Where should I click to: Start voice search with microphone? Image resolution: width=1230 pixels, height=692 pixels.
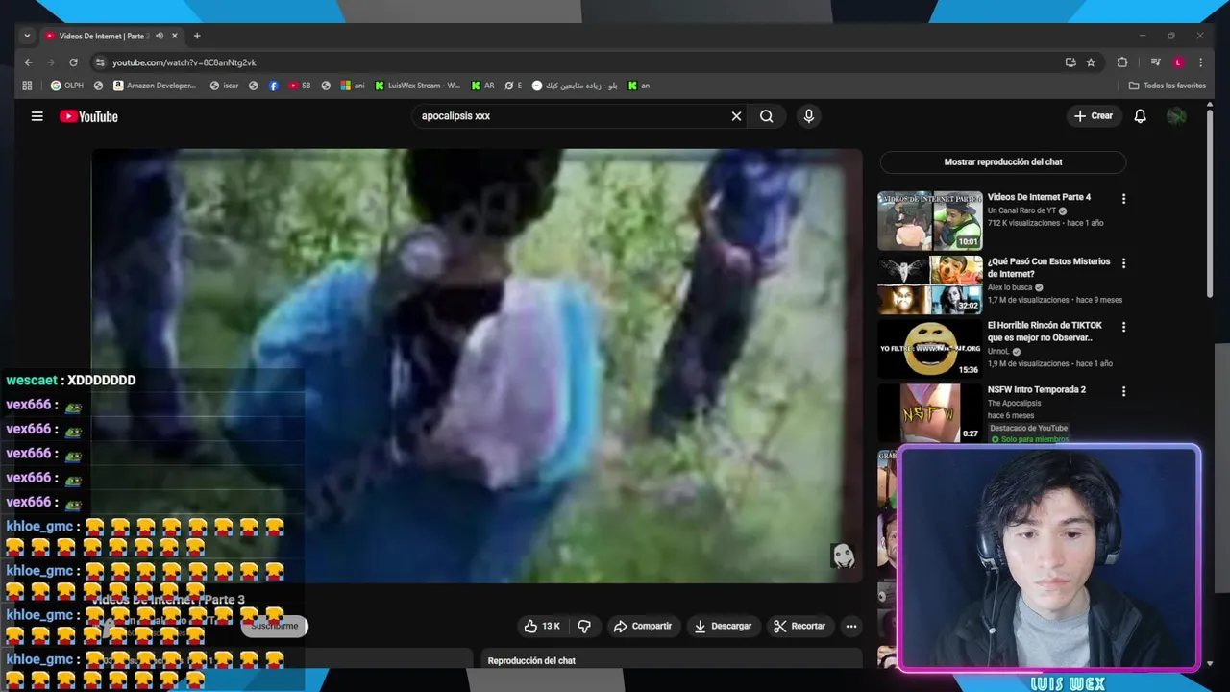coord(808,116)
